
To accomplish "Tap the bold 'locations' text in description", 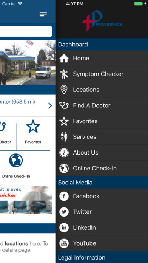I will click(16, 243).
